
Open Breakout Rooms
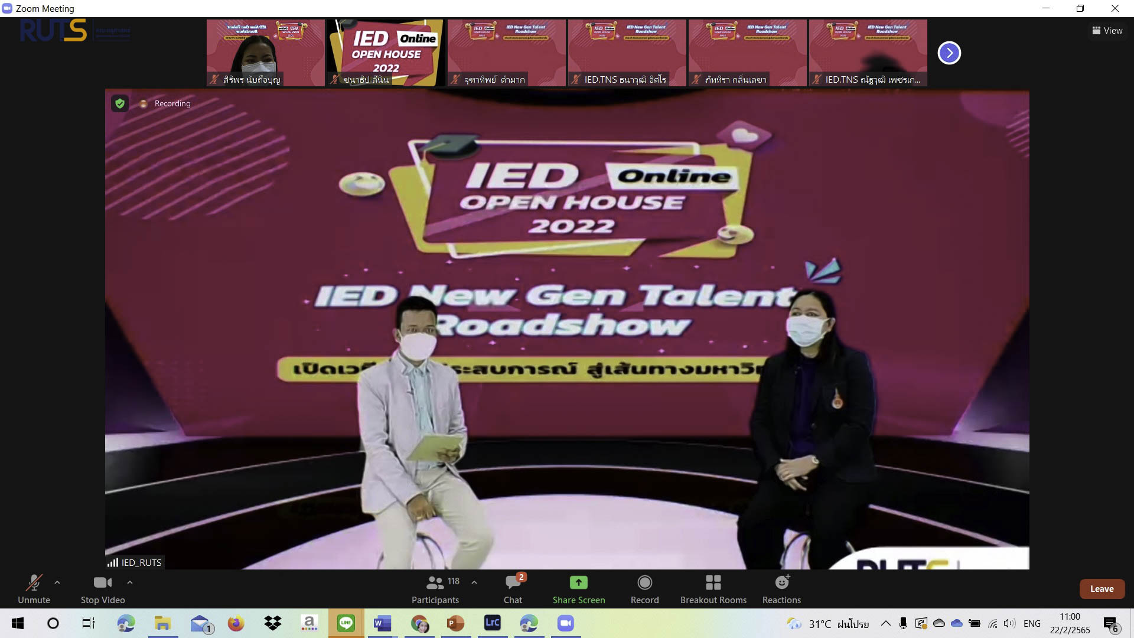click(x=713, y=589)
